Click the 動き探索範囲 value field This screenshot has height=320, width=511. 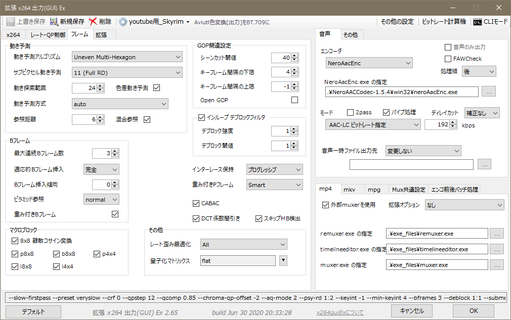(84, 88)
